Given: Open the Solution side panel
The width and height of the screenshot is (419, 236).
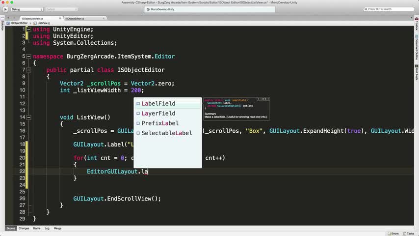Looking at the screenshot, I should 2,25.
